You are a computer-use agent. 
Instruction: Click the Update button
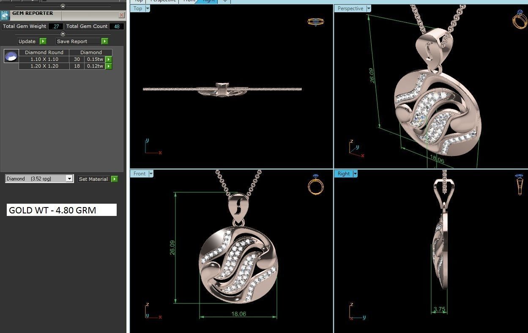pyautogui.click(x=28, y=41)
